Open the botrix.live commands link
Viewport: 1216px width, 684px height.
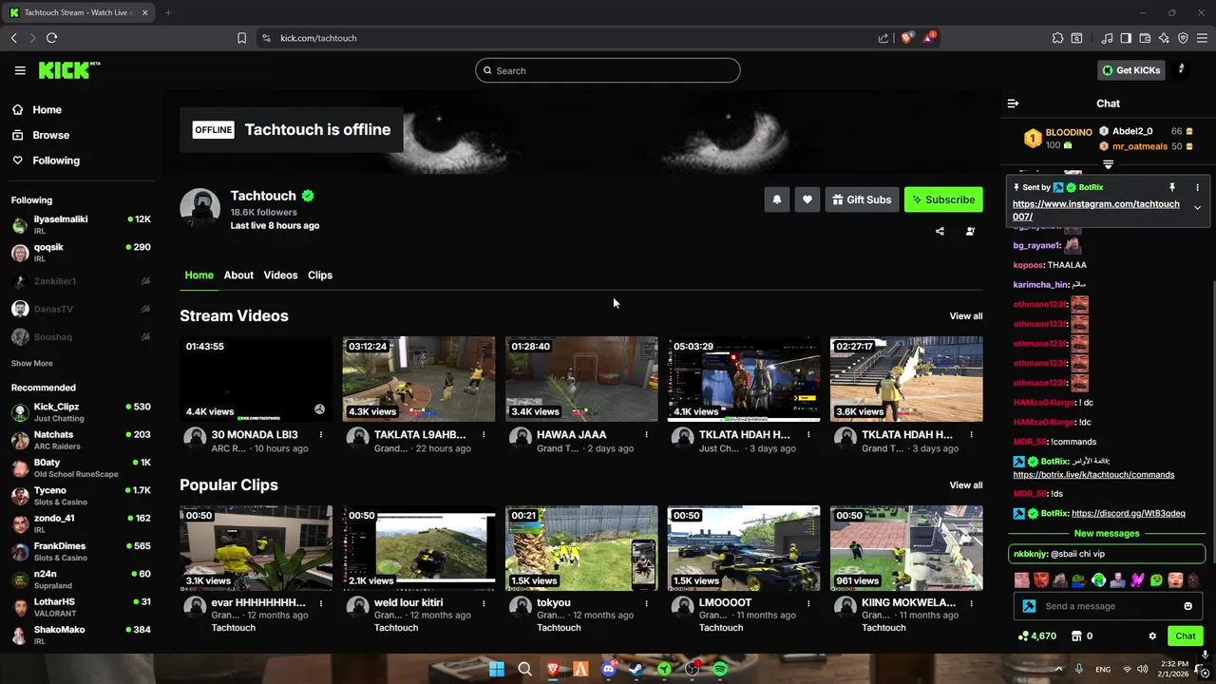coord(1093,475)
